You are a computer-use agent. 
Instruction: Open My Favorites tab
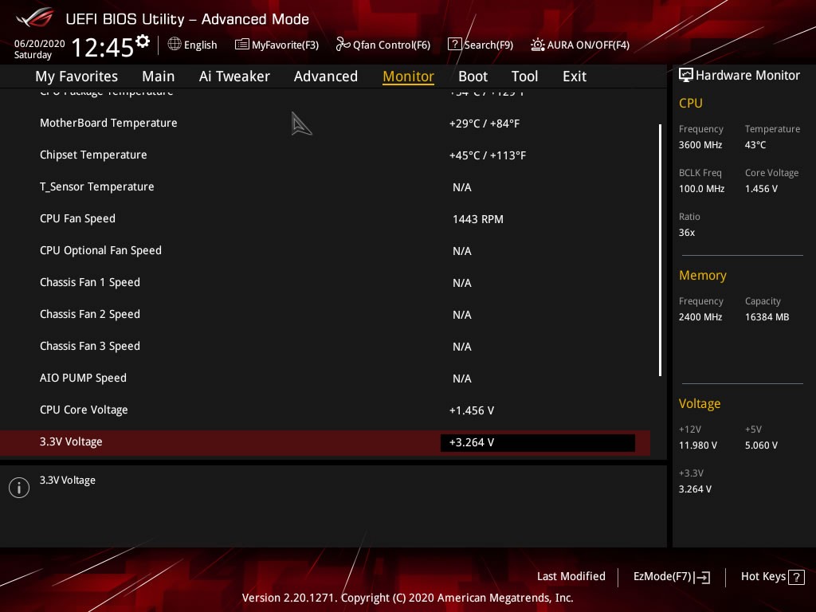click(76, 76)
